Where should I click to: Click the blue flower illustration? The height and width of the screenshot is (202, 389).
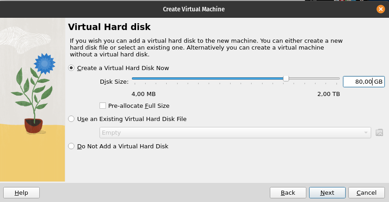pyautogui.click(x=44, y=62)
